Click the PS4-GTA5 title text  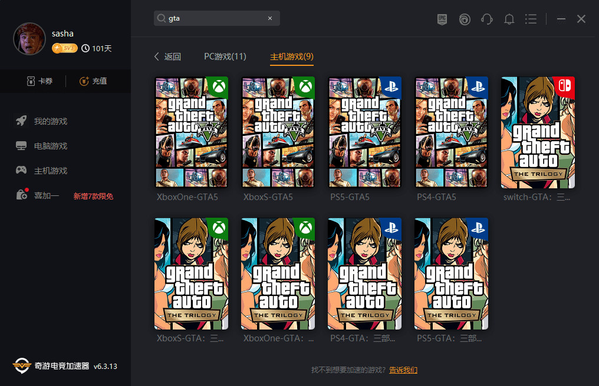point(437,197)
